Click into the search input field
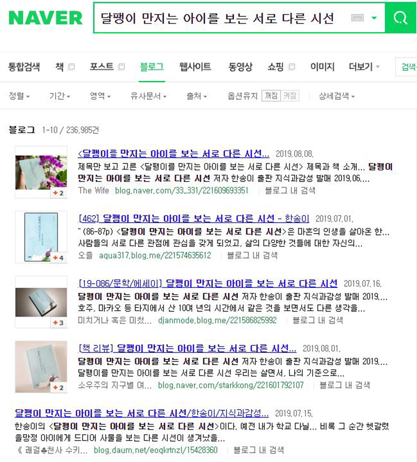This screenshot has width=417, height=462. 221,18
